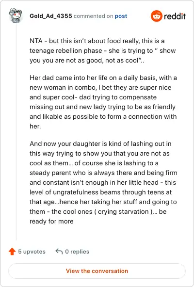Follow the blue "post" link
The image size is (194, 287).
click(121, 16)
